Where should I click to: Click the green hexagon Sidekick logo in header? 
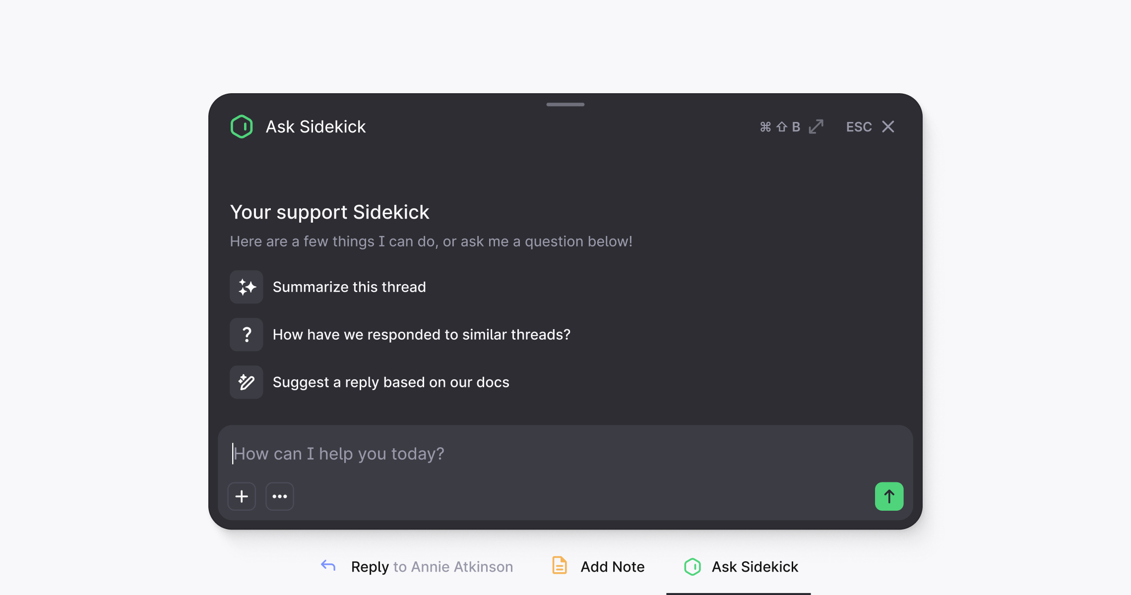pyautogui.click(x=242, y=126)
